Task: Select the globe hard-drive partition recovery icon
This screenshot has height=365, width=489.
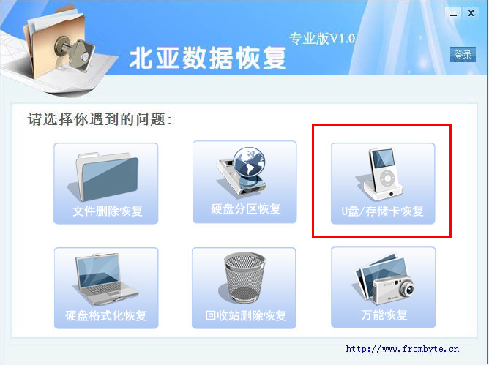Action: (242, 171)
